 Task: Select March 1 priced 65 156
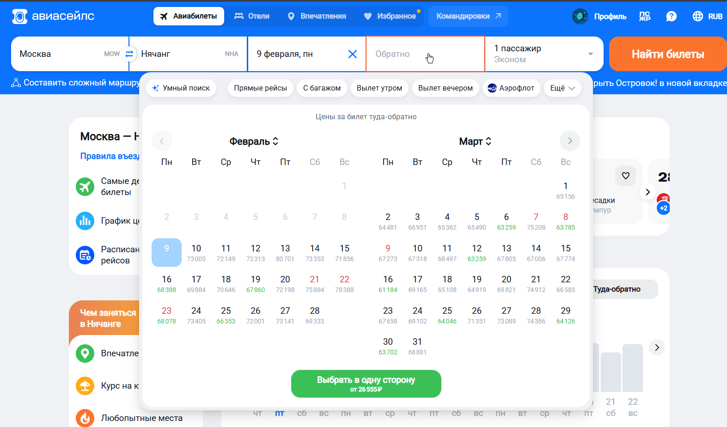click(x=566, y=190)
